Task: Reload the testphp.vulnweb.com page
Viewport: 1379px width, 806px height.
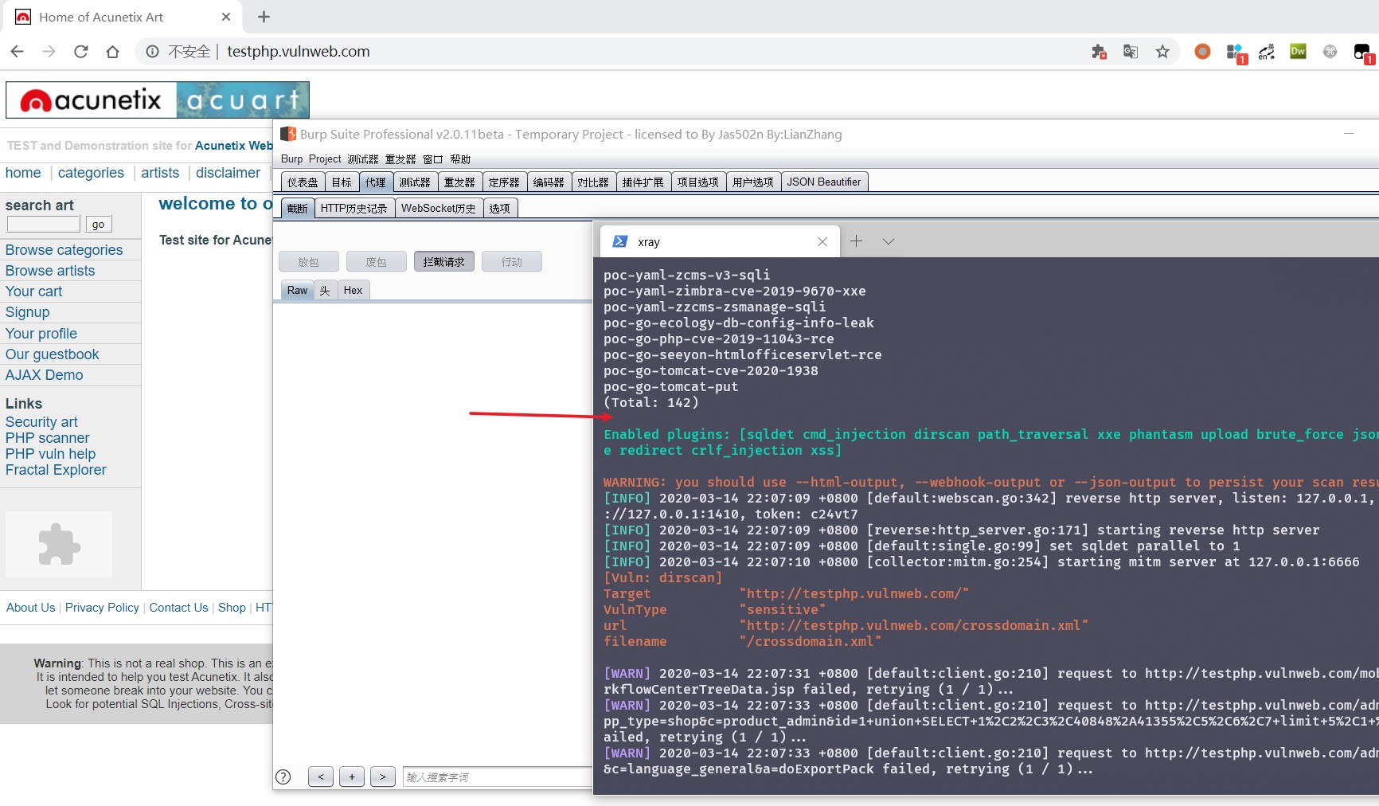Action: click(x=81, y=52)
